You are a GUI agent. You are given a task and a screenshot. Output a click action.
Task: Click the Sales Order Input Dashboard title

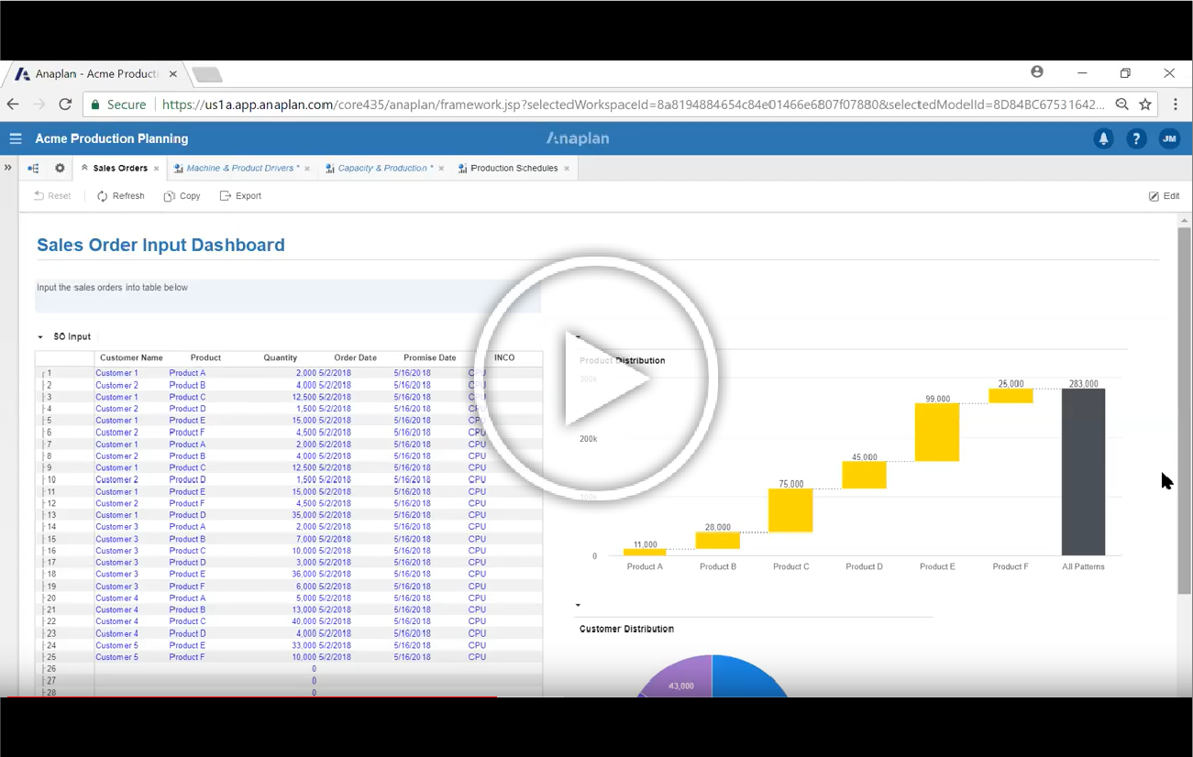tap(160, 245)
